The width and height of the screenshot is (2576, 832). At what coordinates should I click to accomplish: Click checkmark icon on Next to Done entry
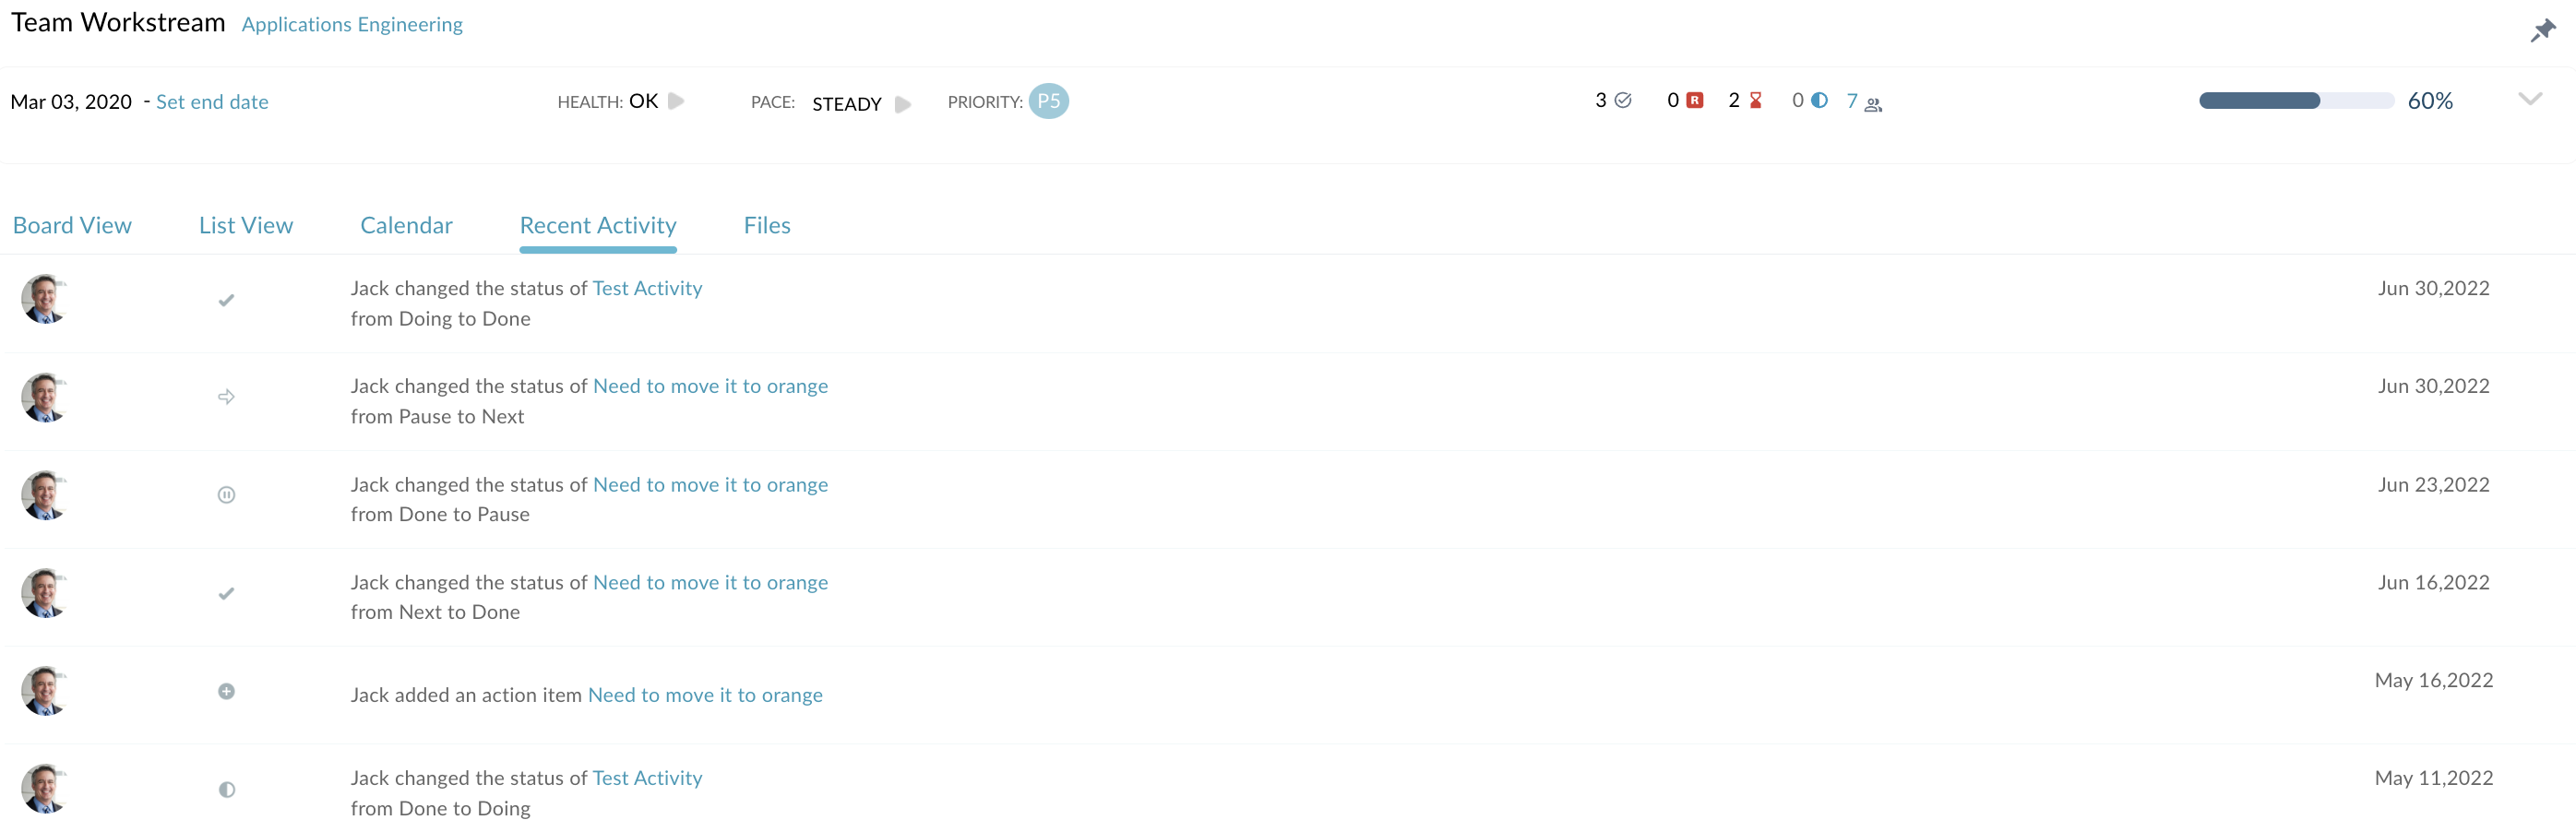pos(227,593)
